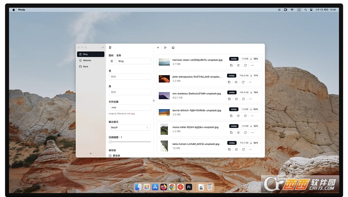Image resolution: width=348 pixels, height=197 pixels.
Task: Recompress icon for harrison-steen image
Action: (x=245, y=65)
